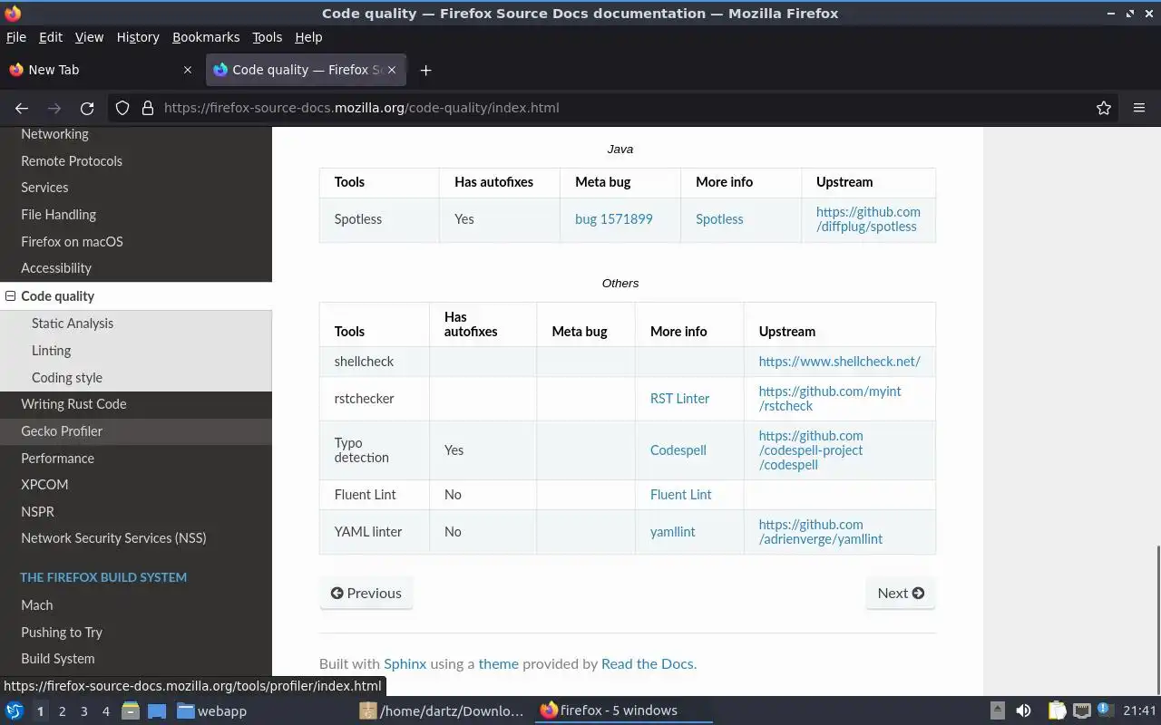Open diffplug/spotless GitHub link

point(868,219)
